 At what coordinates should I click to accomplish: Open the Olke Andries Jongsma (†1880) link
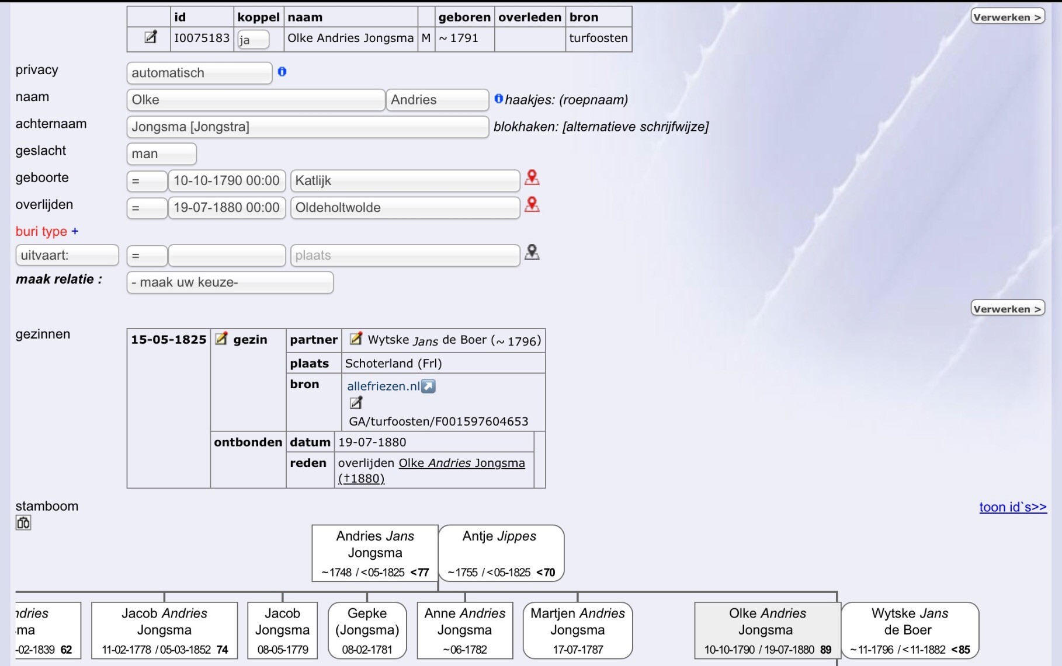coord(431,470)
